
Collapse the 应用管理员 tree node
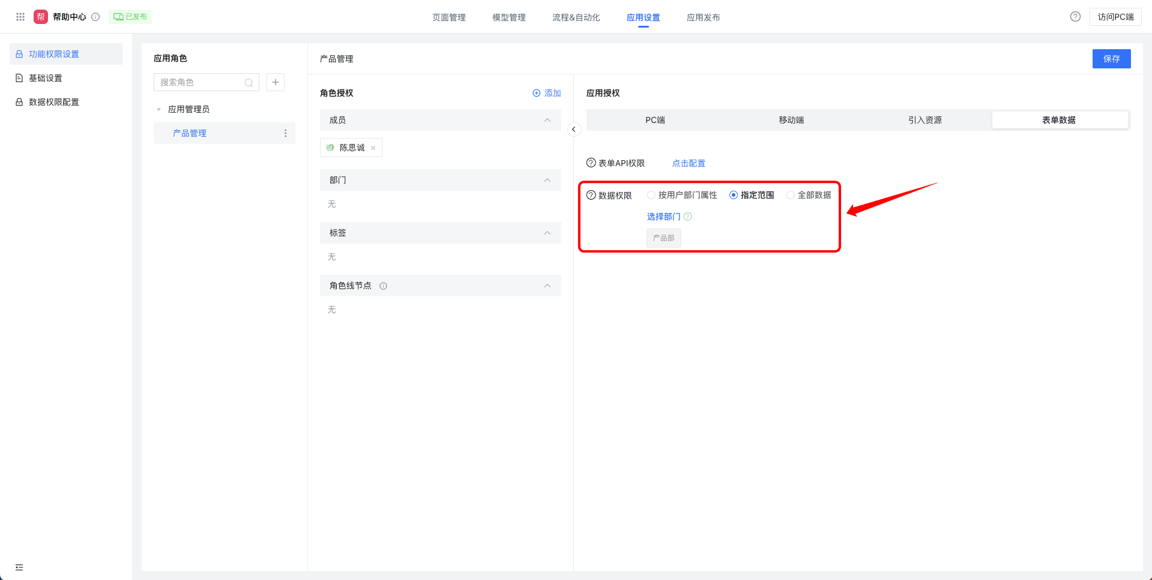click(x=158, y=109)
